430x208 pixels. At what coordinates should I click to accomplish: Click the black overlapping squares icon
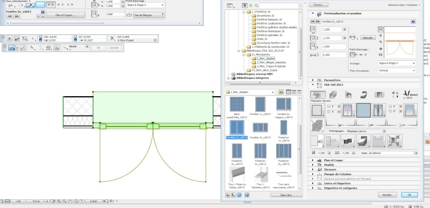click(348, 141)
